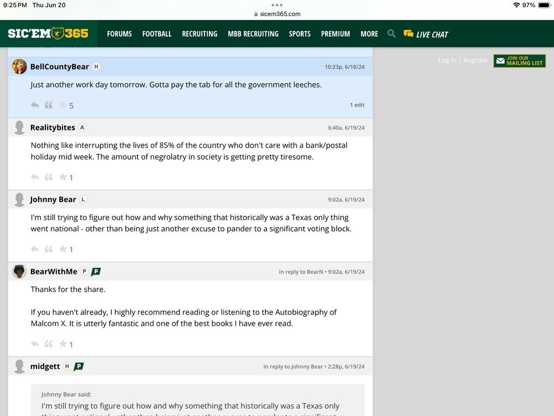This screenshot has height=416, width=554.
Task: Expand the SPORTS navigation menu
Action: pyautogui.click(x=300, y=34)
